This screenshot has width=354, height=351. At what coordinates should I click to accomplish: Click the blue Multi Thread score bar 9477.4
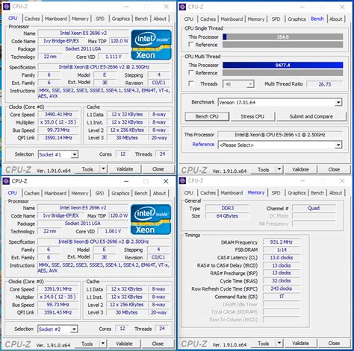tap(283, 65)
